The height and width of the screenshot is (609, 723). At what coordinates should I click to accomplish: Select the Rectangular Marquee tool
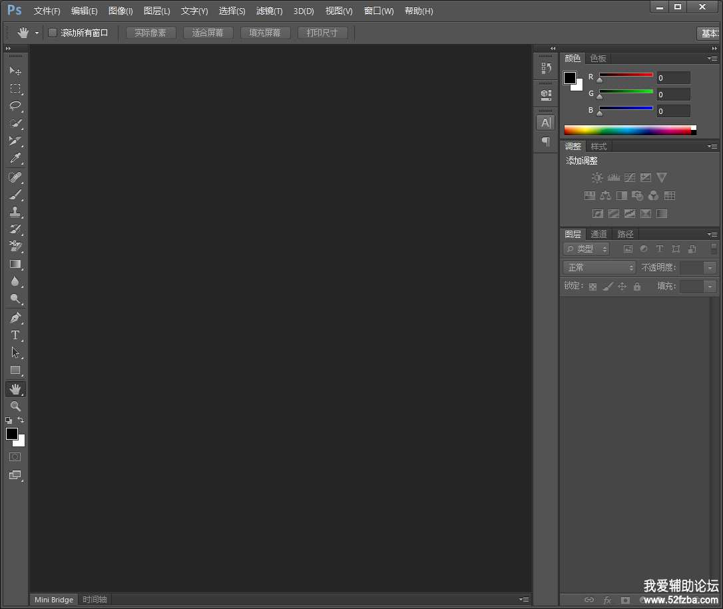click(15, 88)
